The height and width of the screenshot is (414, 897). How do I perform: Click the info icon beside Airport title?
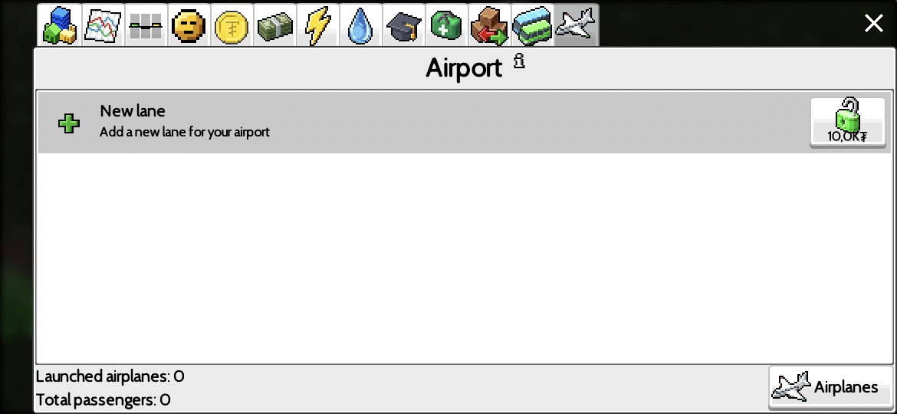pyautogui.click(x=519, y=61)
